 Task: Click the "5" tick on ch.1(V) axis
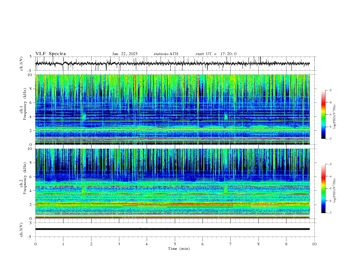pyautogui.click(x=31, y=57)
